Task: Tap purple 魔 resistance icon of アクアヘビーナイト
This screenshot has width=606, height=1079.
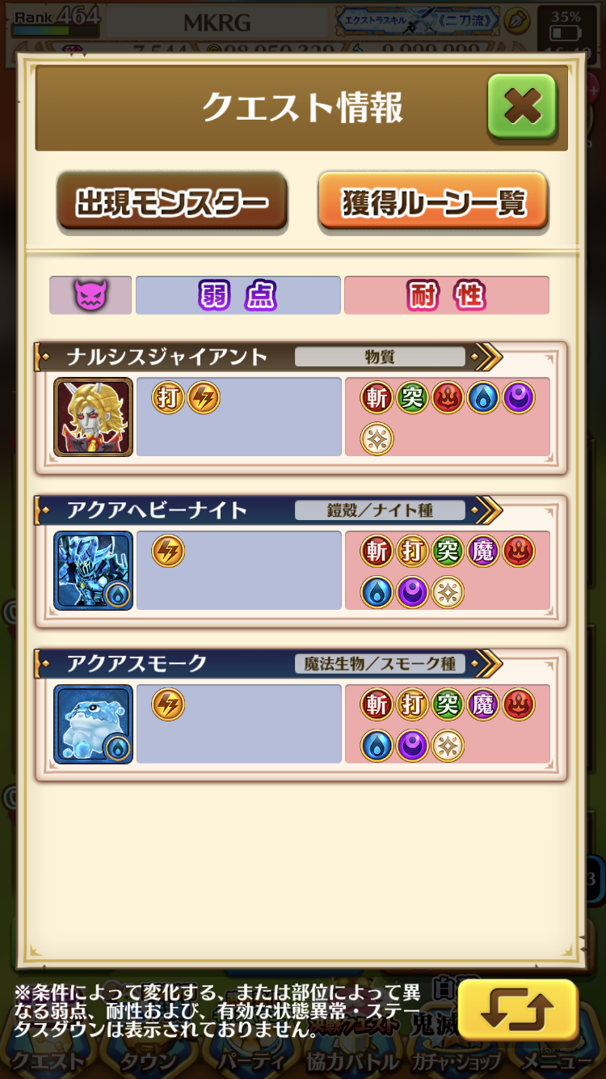Action: [483, 552]
